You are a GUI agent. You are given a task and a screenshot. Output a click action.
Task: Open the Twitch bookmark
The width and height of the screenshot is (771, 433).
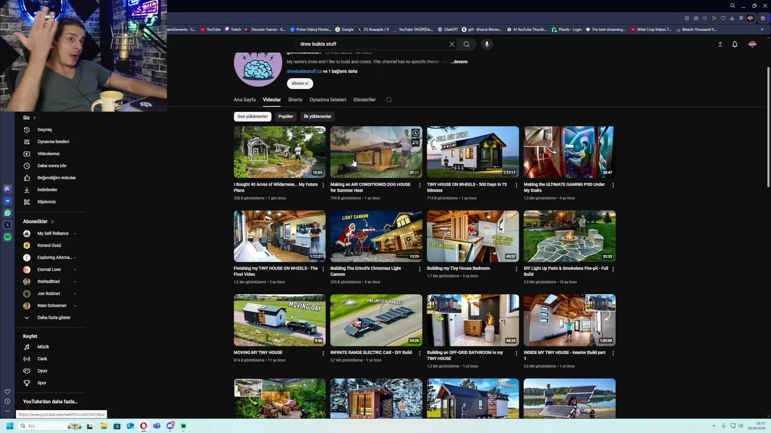tap(233, 29)
